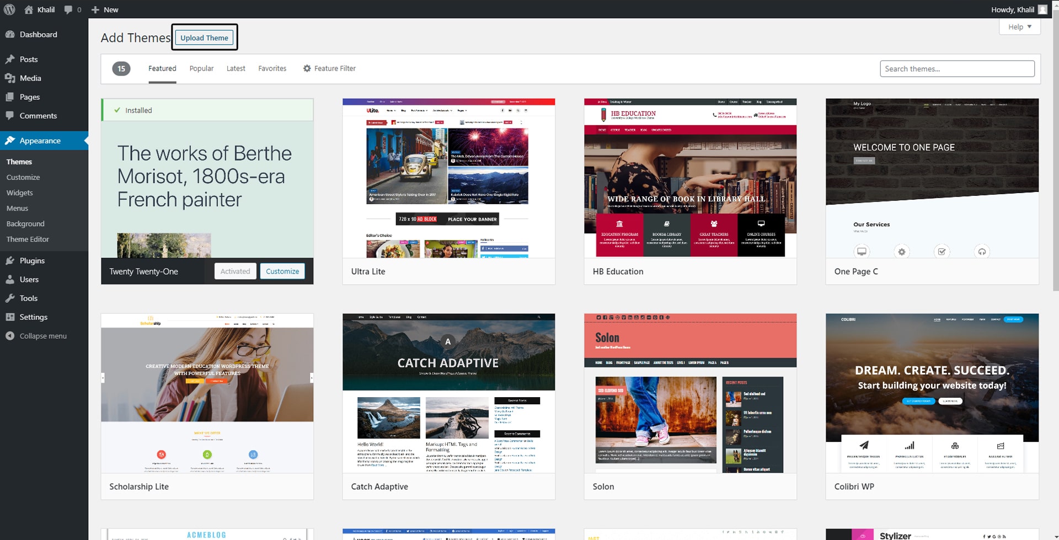Click Customize on Twenty Twenty-One

282,271
